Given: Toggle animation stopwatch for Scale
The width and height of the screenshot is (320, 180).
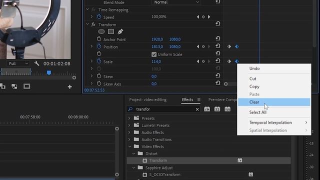Looking at the screenshot, I should coord(99,61).
